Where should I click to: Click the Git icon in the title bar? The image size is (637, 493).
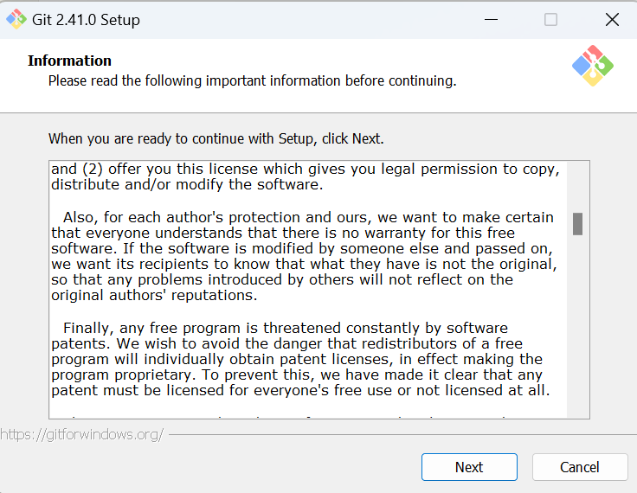tap(16, 19)
